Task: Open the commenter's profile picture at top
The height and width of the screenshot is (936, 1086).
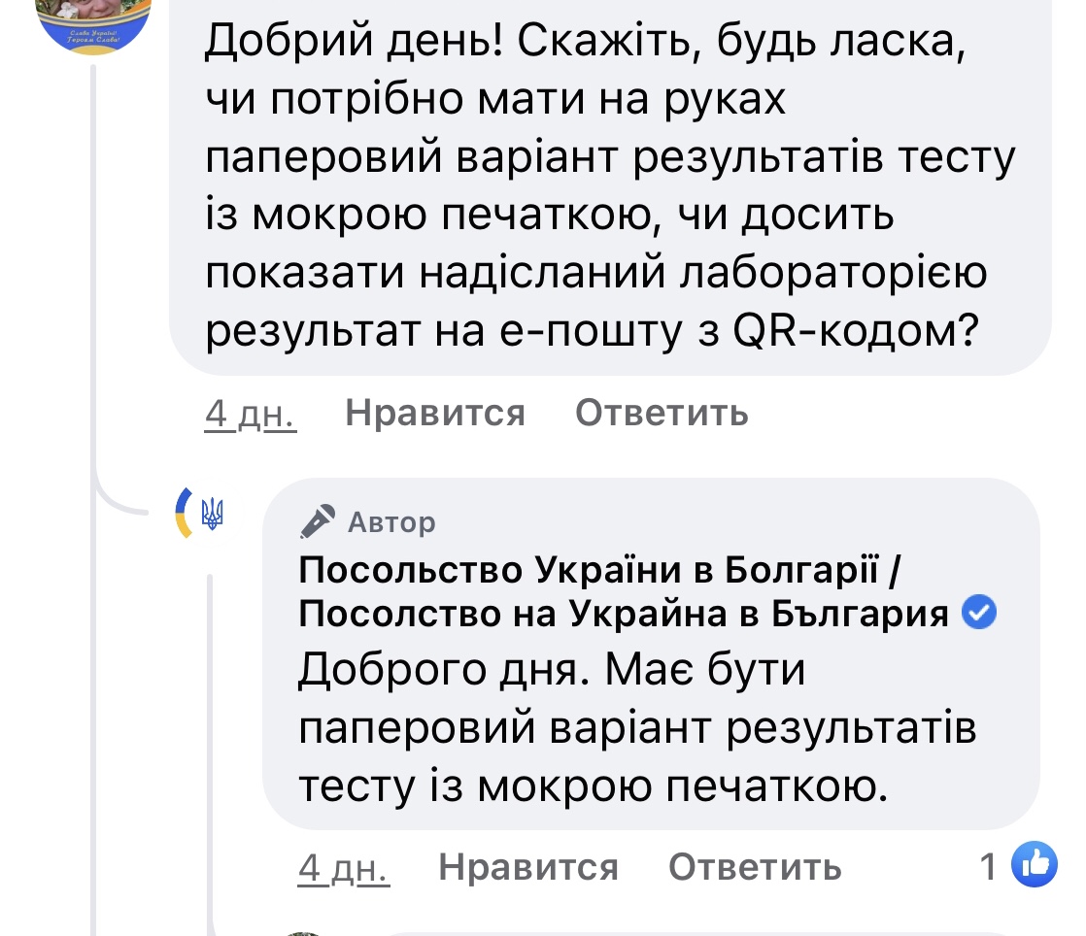Action: pyautogui.click(x=93, y=19)
